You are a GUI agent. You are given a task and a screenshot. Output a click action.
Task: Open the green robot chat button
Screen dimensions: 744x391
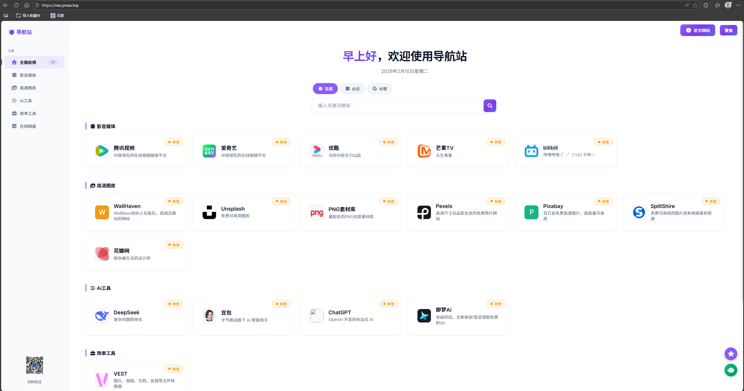tap(731, 370)
